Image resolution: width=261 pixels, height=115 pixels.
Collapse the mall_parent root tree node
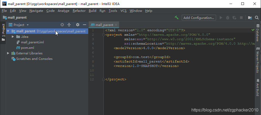coord(8,31)
